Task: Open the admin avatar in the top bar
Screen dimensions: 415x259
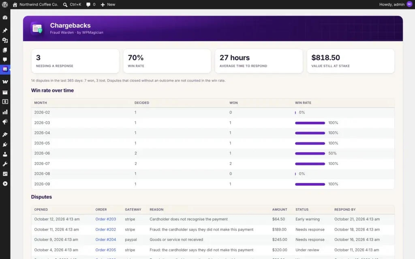Action: (409, 4)
